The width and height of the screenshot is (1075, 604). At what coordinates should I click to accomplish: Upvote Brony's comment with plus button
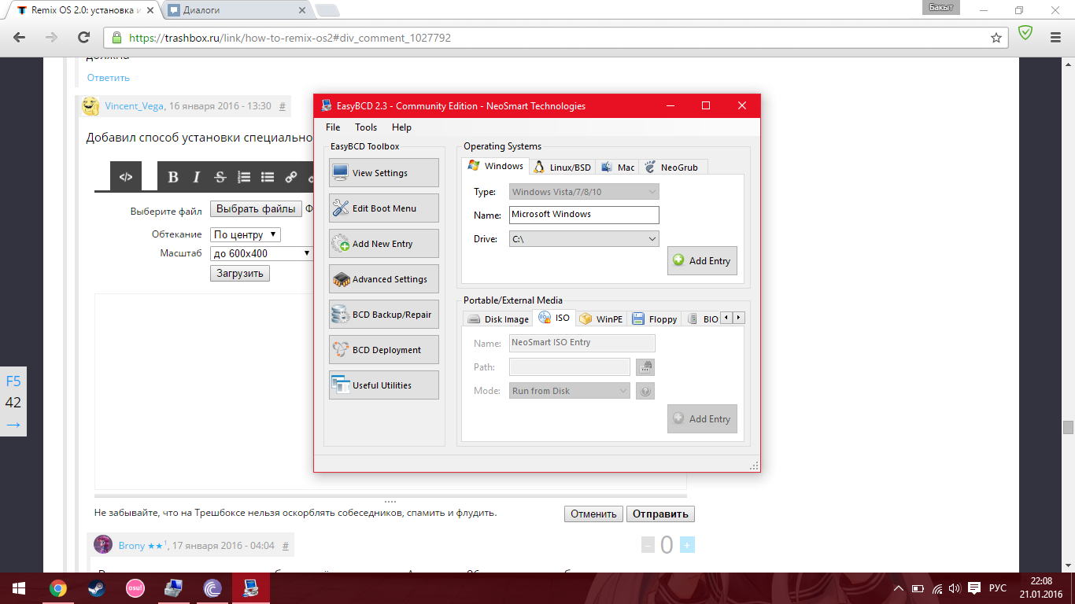pyautogui.click(x=686, y=545)
